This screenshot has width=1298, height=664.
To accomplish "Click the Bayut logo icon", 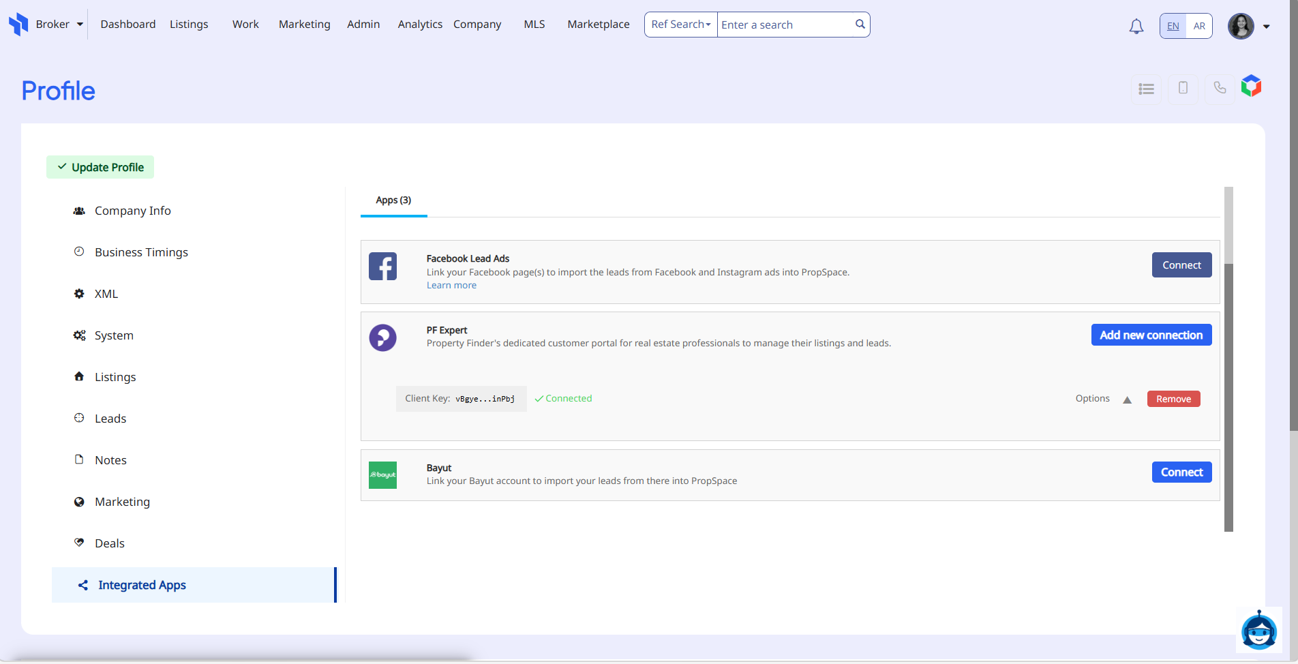I will tap(382, 474).
